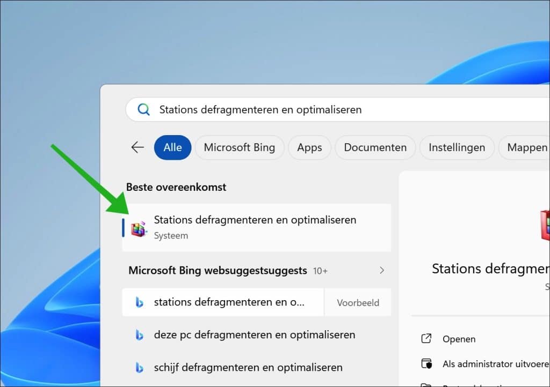Switch to the Apps filter tab
The height and width of the screenshot is (387, 550).
point(309,147)
